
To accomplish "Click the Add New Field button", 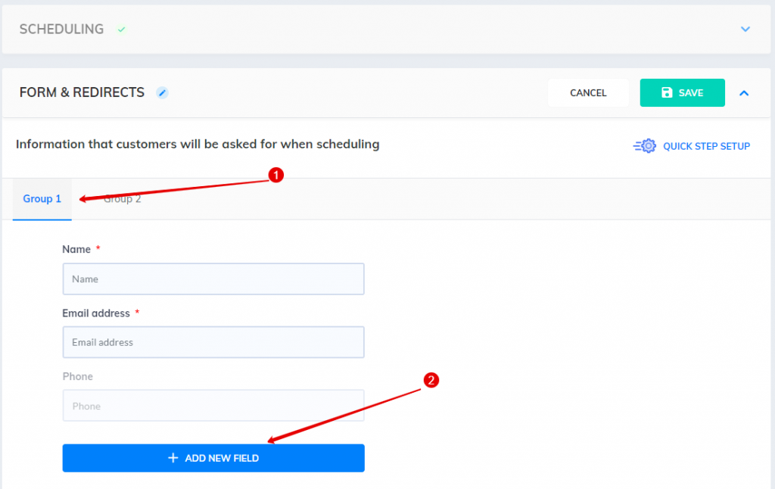I will coord(213,458).
